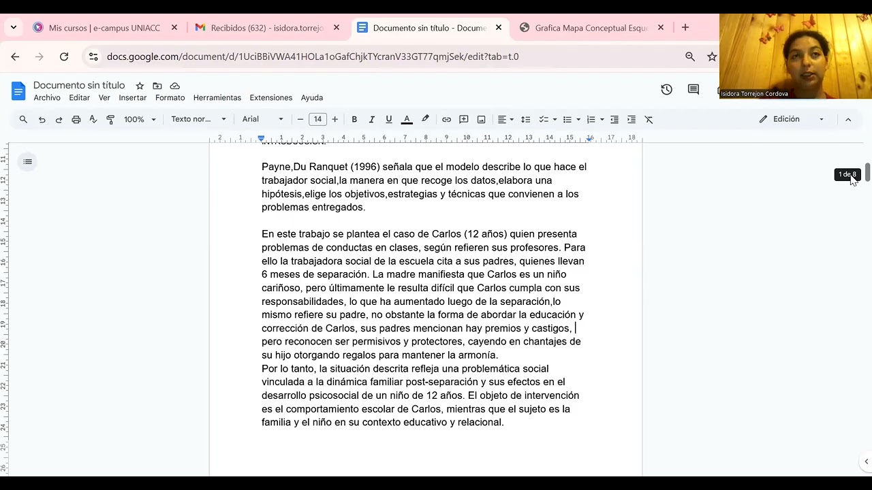Screen dimensions: 872x490
Task: Open paragraph style Texto normal dropdown
Action: pyautogui.click(x=198, y=119)
